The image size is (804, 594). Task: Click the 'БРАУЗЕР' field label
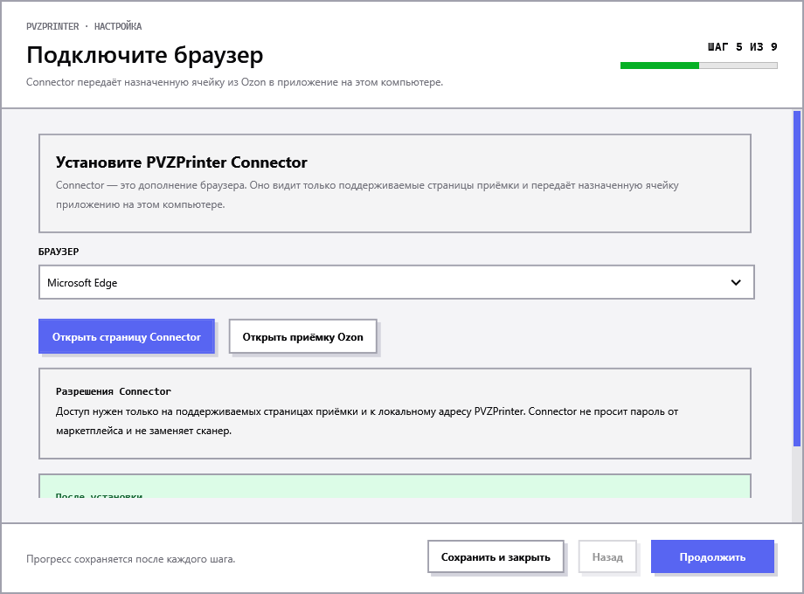point(59,252)
